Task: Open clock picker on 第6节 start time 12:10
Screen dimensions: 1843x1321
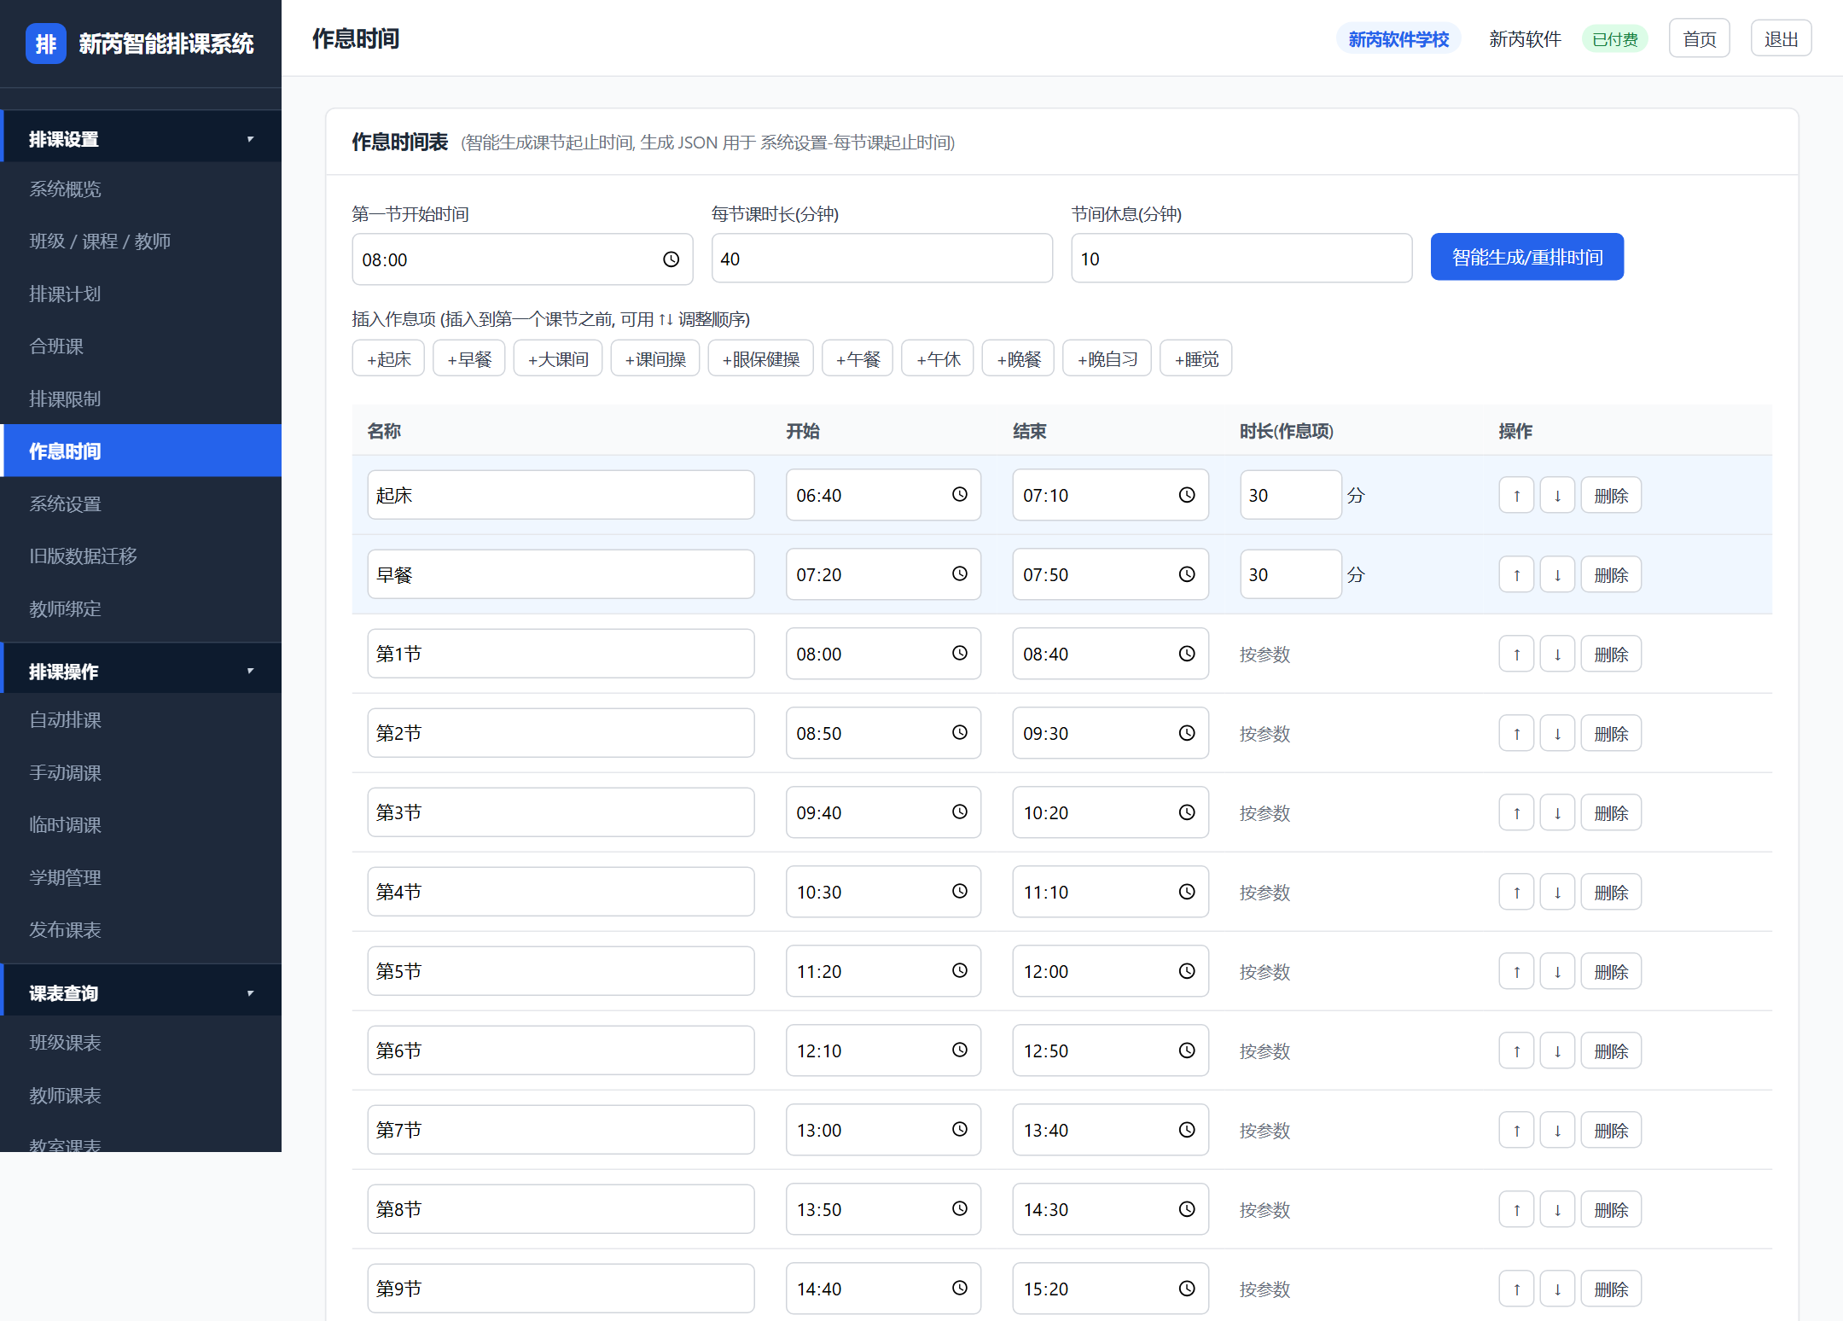Action: pyautogui.click(x=960, y=1050)
